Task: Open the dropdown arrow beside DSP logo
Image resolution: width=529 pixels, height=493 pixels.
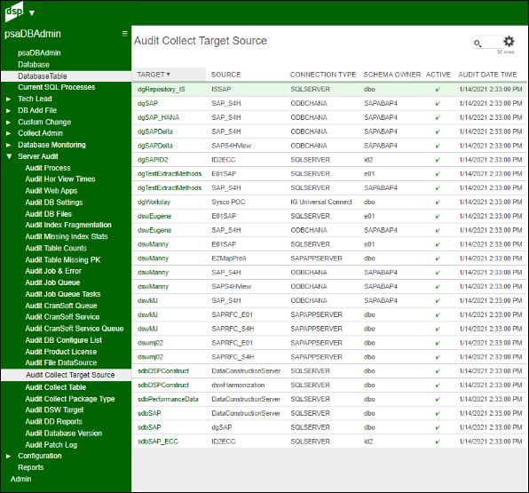Action: (32, 13)
